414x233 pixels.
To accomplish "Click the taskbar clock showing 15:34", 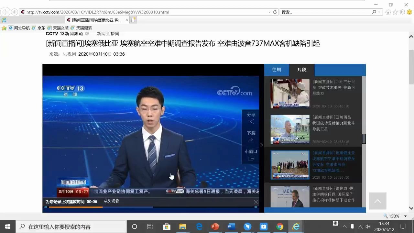I will click(x=384, y=227).
